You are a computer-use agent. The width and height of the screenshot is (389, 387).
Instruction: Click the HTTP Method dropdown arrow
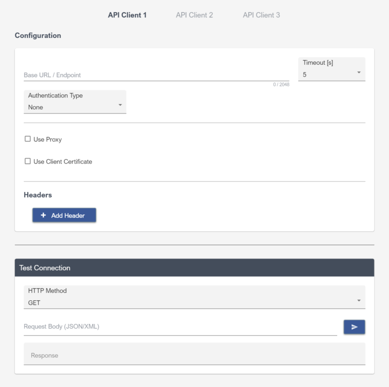[x=359, y=300]
